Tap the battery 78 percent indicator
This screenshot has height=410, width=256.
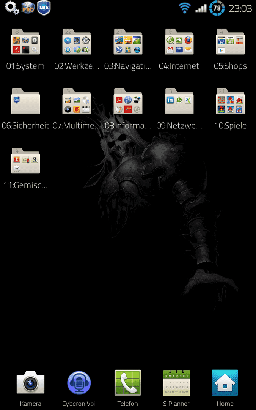[x=217, y=8]
